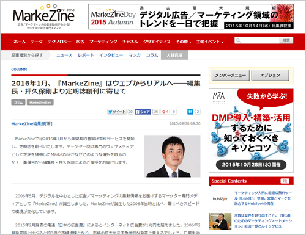
Task: Open the データ menu item
Action: tap(37, 42)
